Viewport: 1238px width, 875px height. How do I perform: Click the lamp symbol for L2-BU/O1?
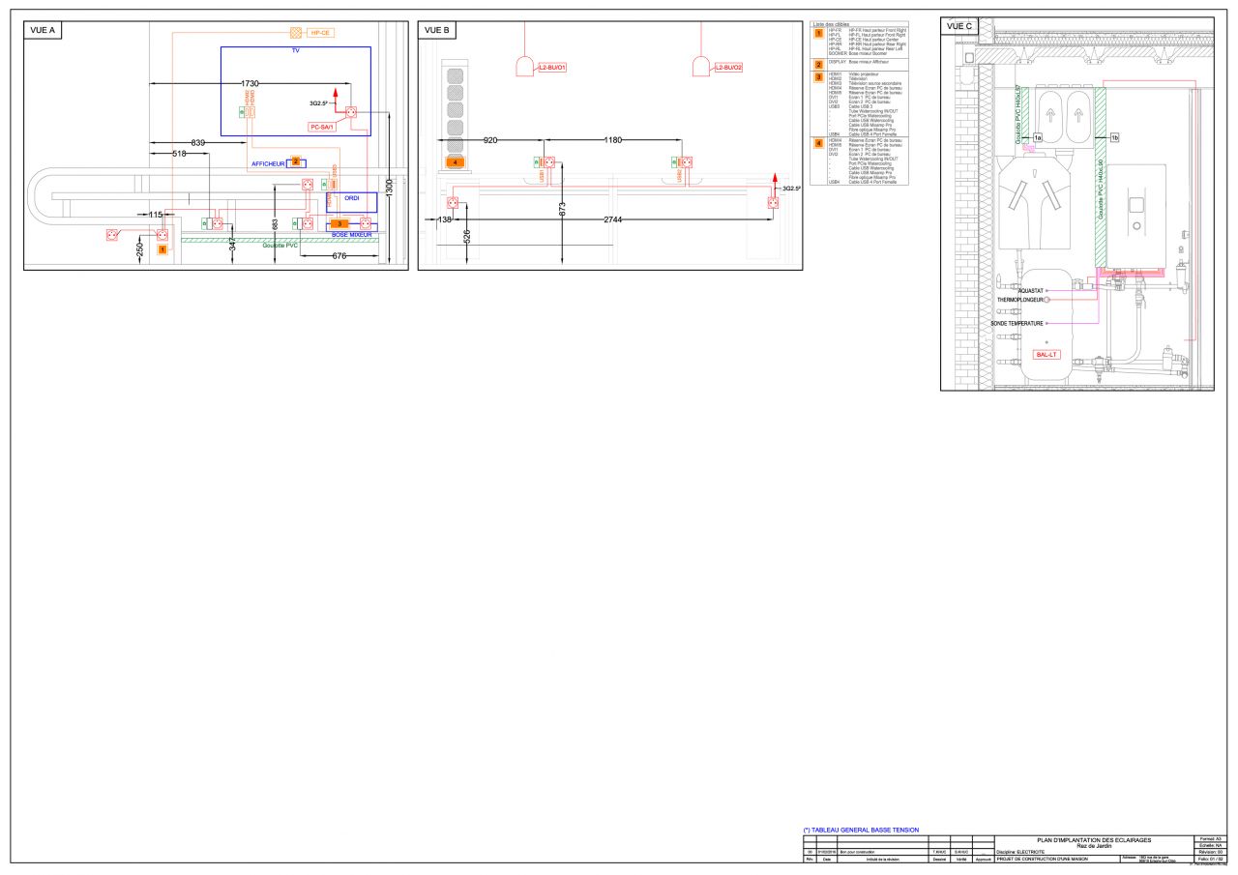click(x=525, y=67)
